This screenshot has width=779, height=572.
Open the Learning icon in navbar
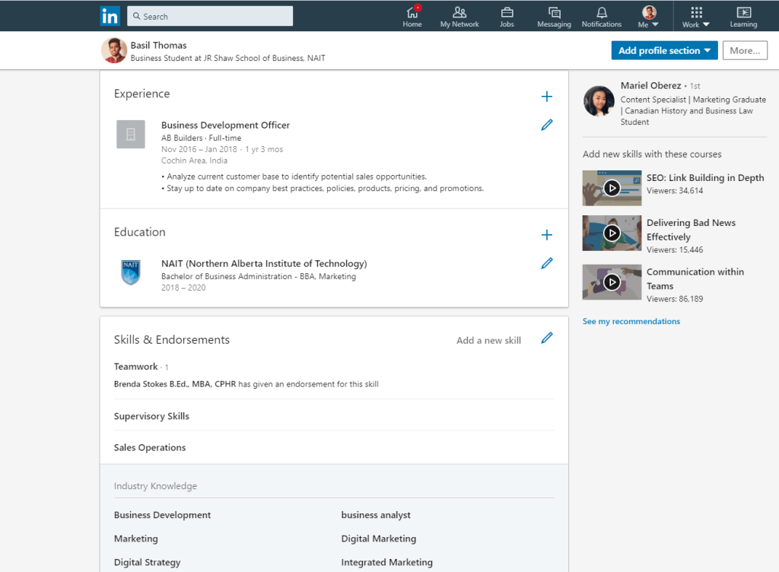[743, 13]
